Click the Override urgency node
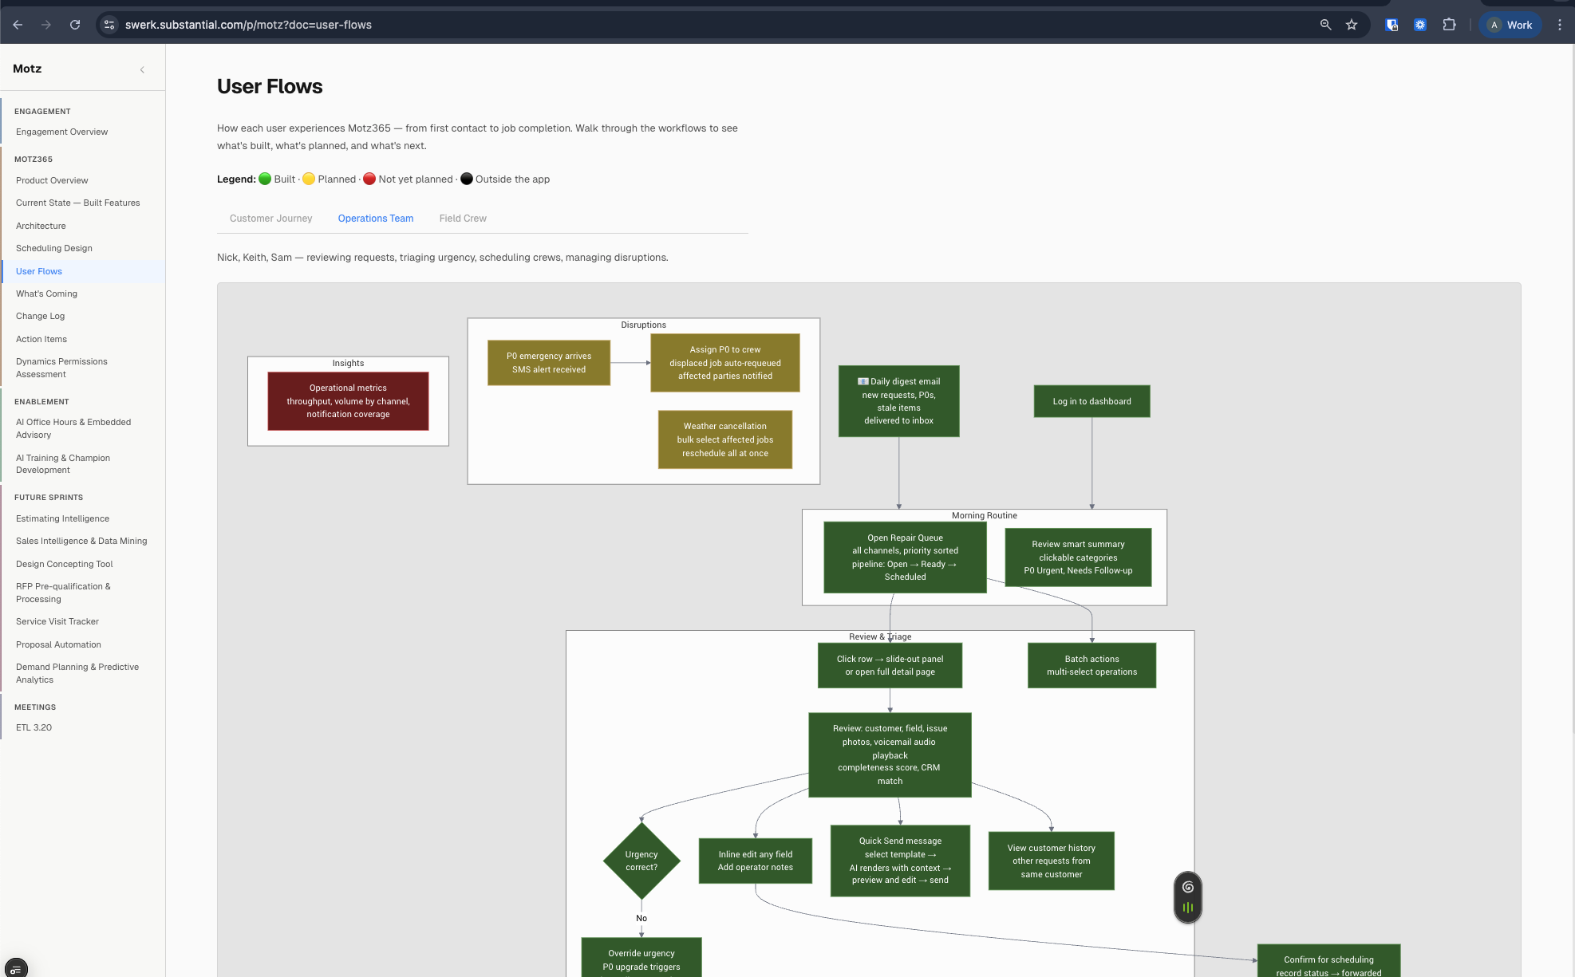This screenshot has height=977, width=1575. [641, 958]
